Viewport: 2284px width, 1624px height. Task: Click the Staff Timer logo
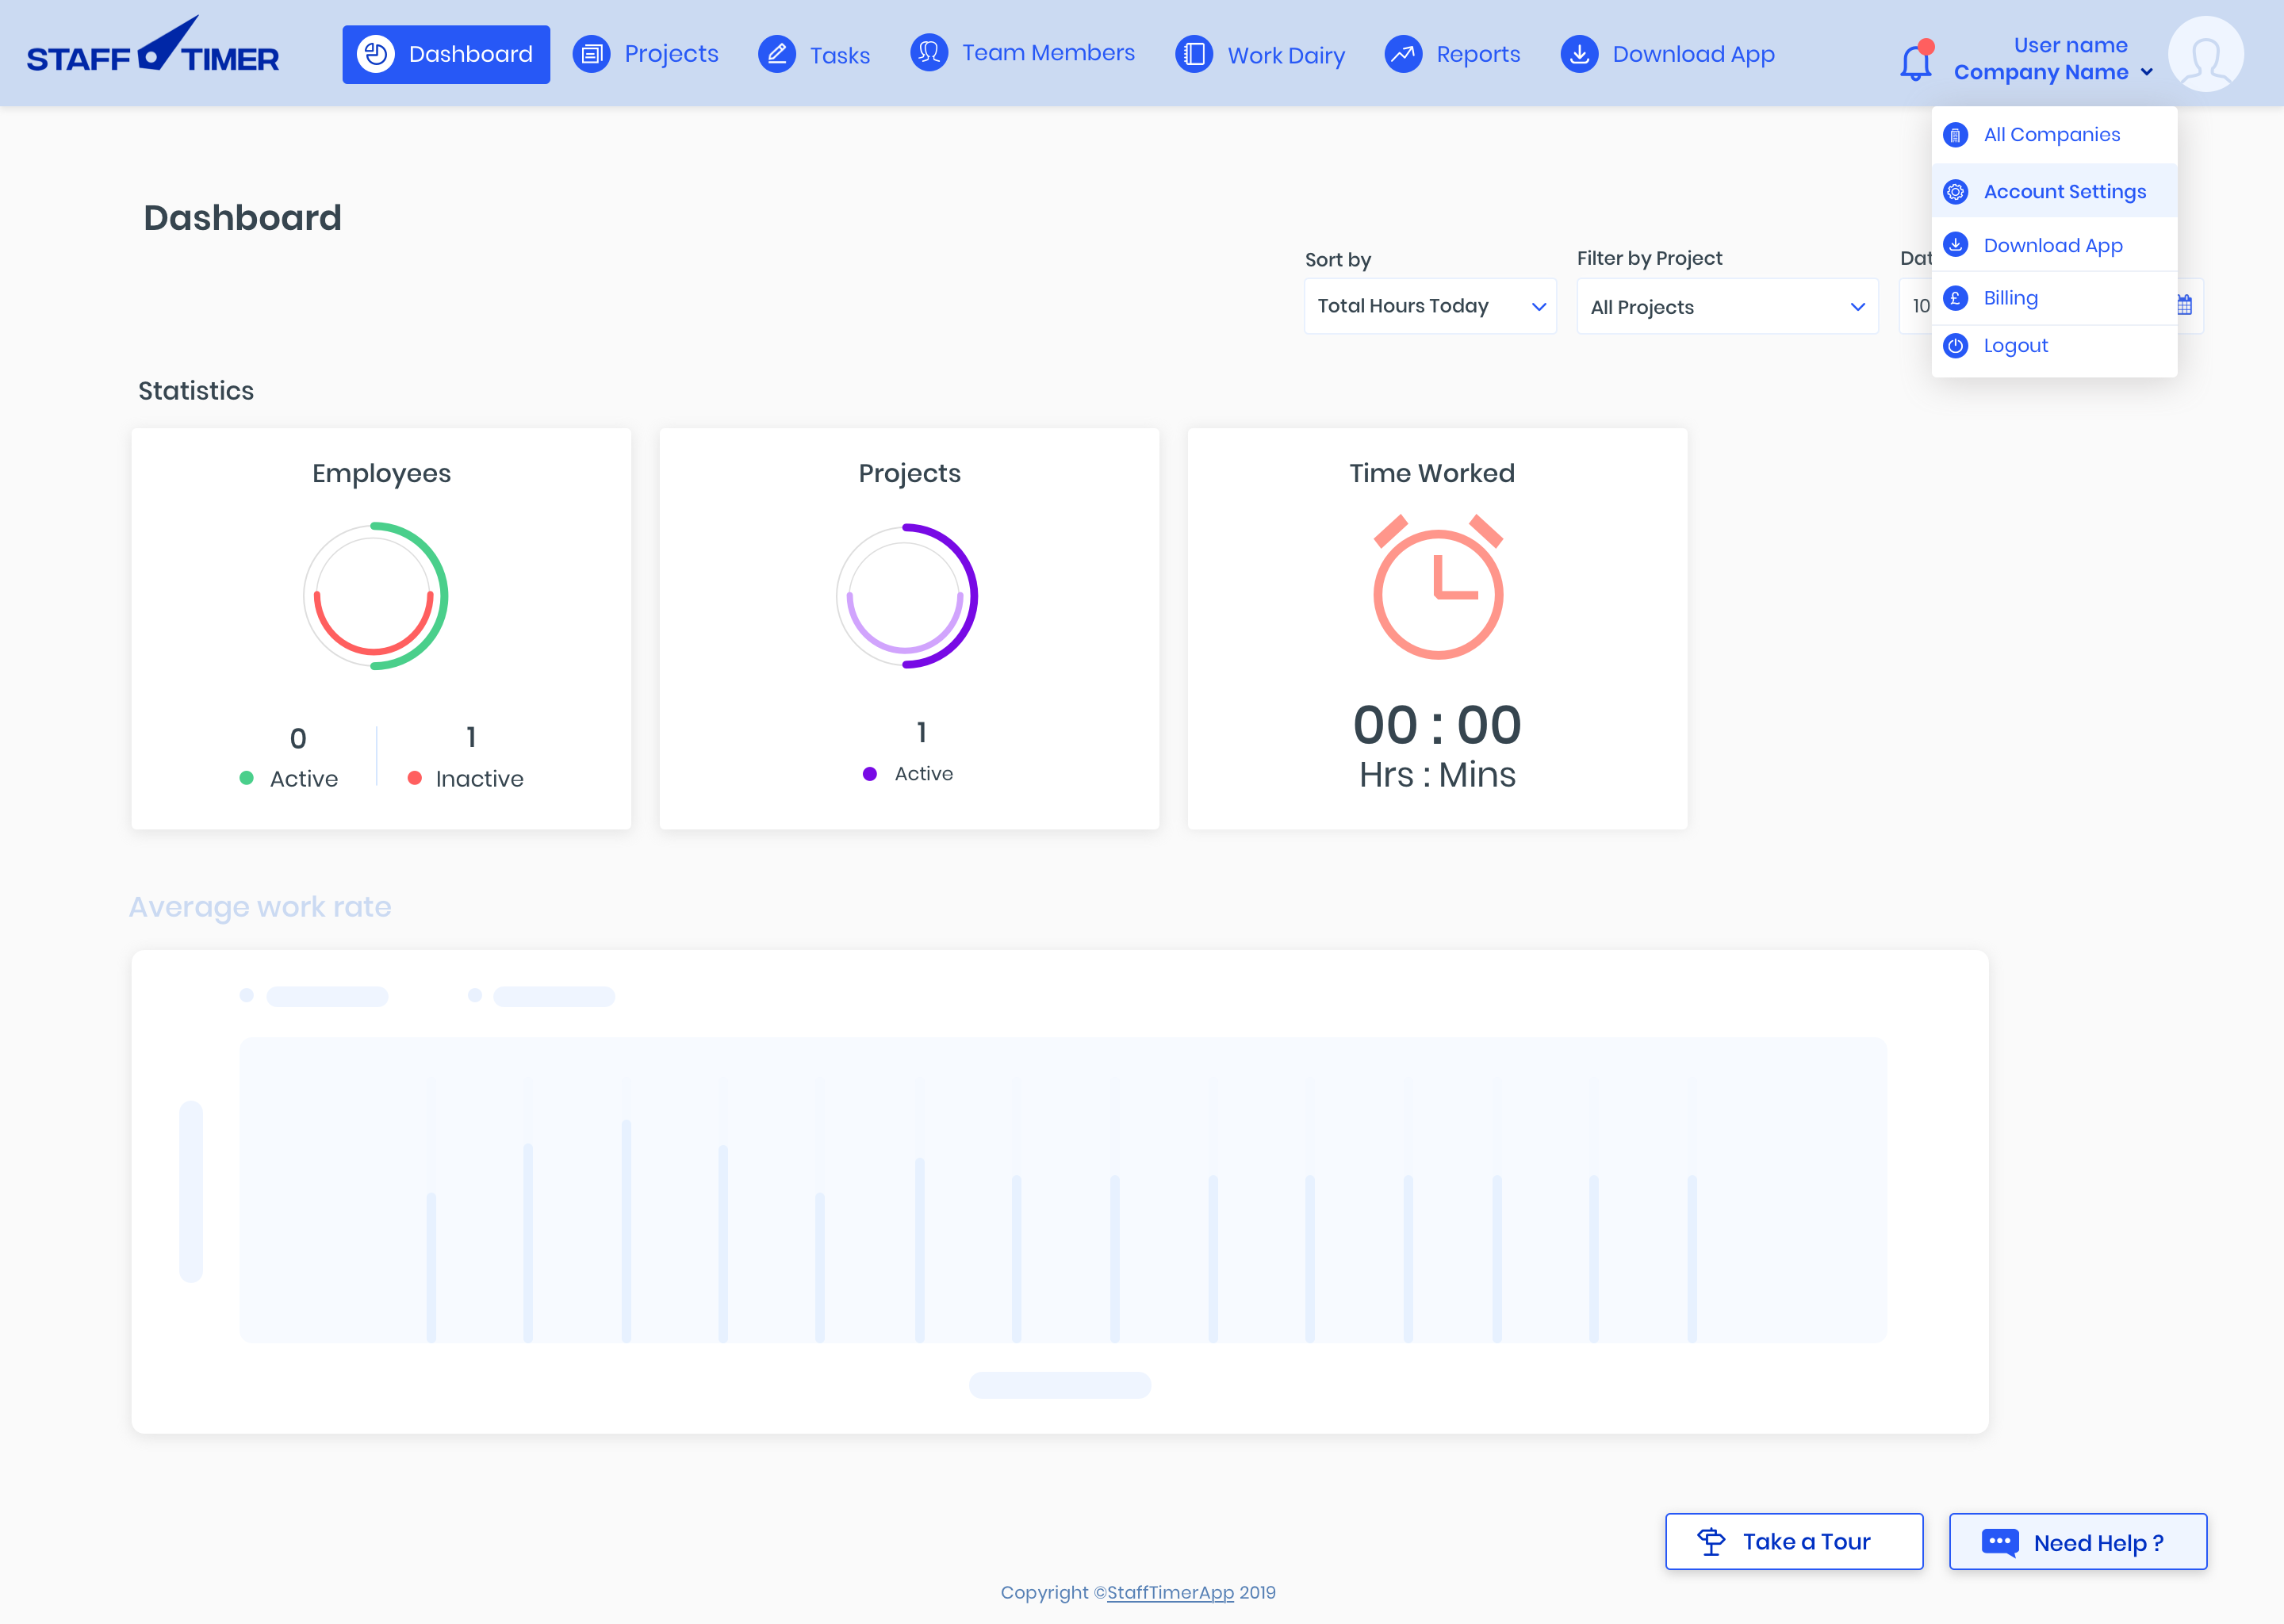pyautogui.click(x=153, y=50)
